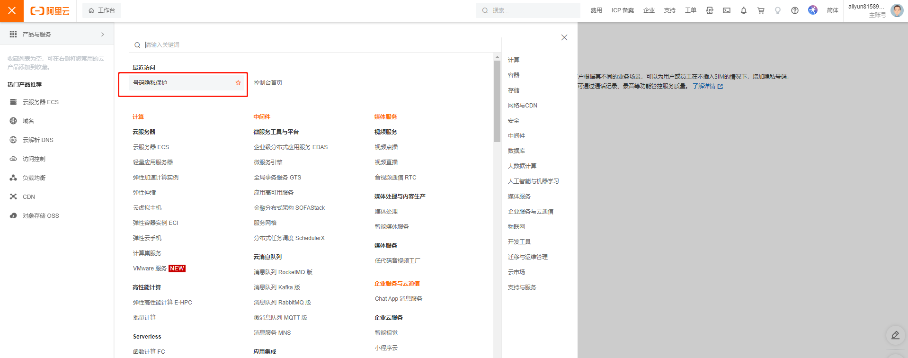Click the Alibaba Cloud logo

(50, 11)
